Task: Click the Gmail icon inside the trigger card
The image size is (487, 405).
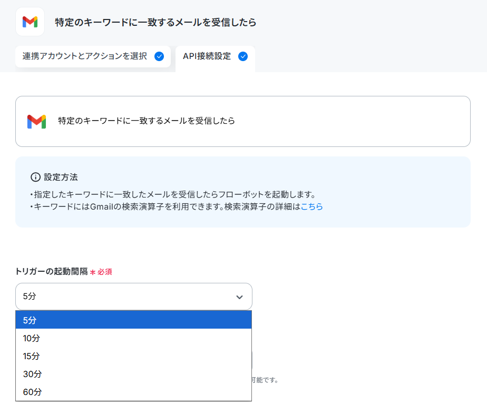Action: click(x=37, y=121)
